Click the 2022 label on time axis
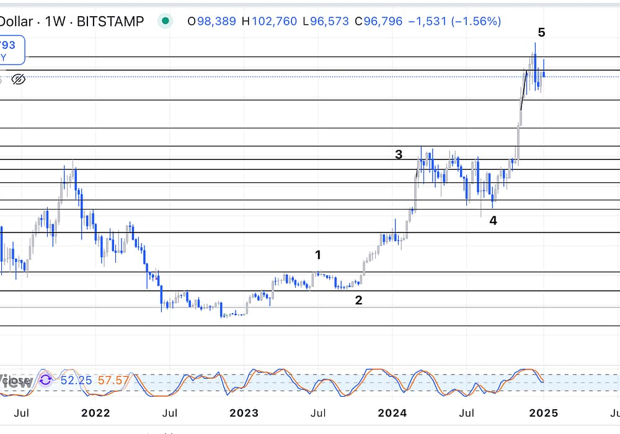 pyautogui.click(x=95, y=414)
